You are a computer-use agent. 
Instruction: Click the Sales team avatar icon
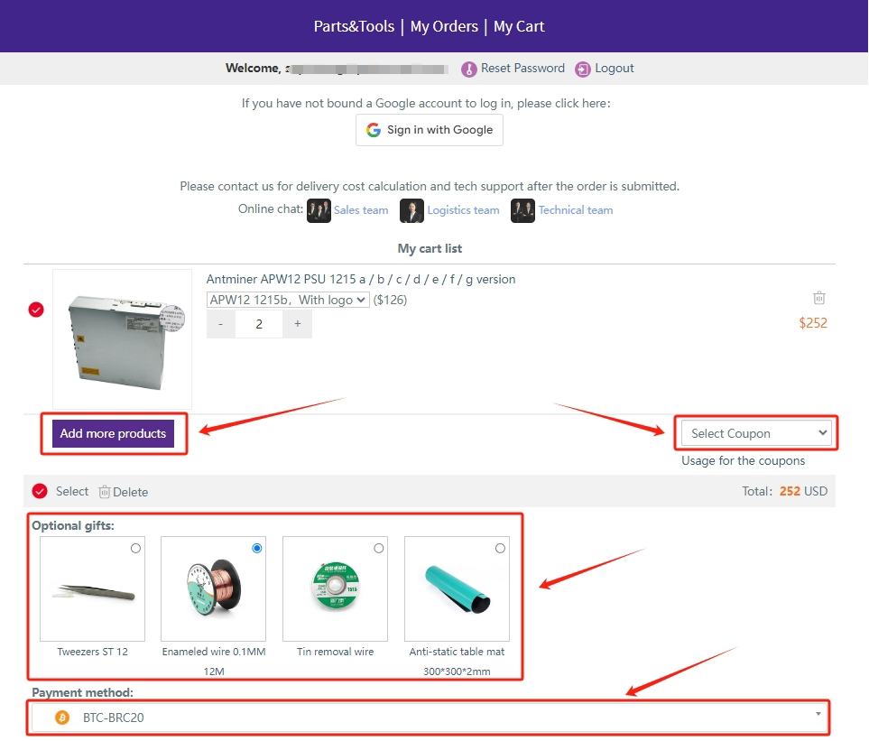tap(319, 210)
